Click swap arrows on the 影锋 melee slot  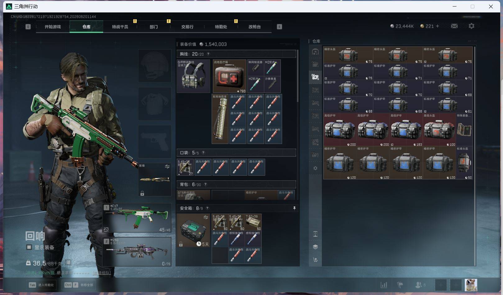(x=167, y=167)
